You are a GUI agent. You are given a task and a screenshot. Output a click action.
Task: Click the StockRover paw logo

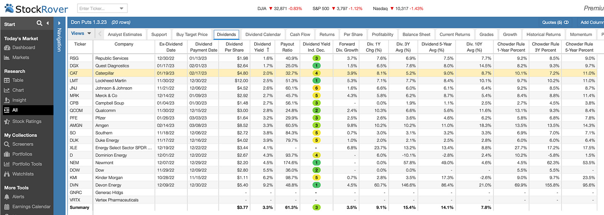pyautogui.click(x=9, y=8)
